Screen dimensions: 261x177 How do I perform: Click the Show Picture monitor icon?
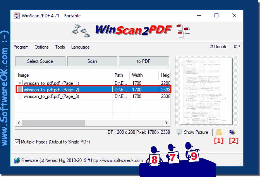(x=179, y=132)
